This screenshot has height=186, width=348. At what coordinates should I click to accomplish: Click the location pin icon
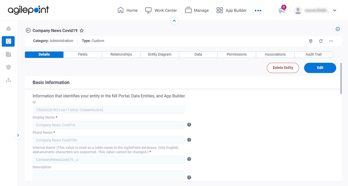(310, 41)
